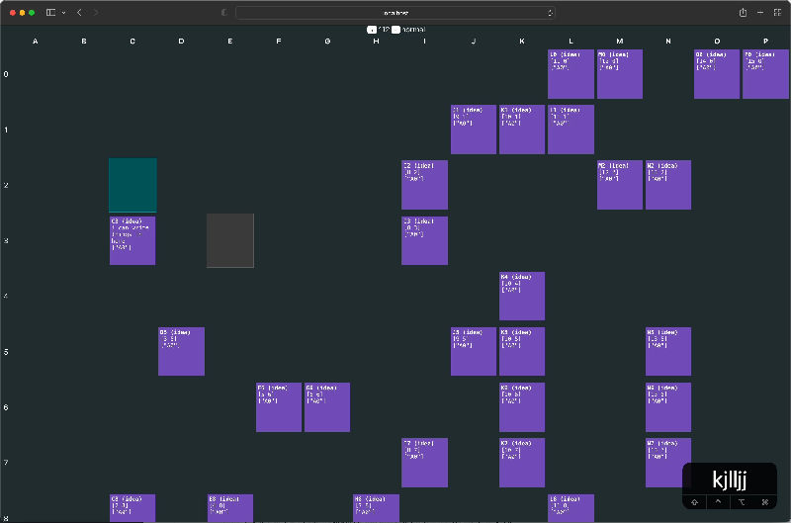This screenshot has width=791, height=523.
Task: Click column header E
Action: point(230,42)
